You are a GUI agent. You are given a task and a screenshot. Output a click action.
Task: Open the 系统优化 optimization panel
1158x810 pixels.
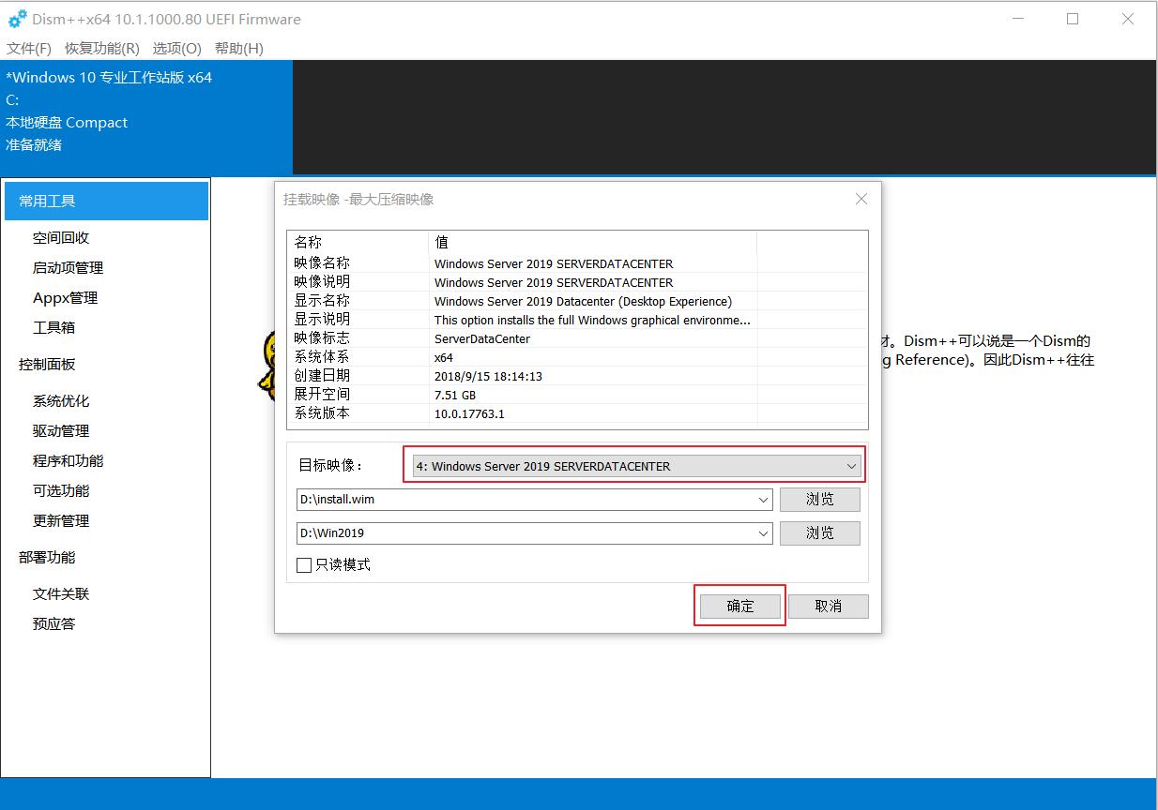59,400
